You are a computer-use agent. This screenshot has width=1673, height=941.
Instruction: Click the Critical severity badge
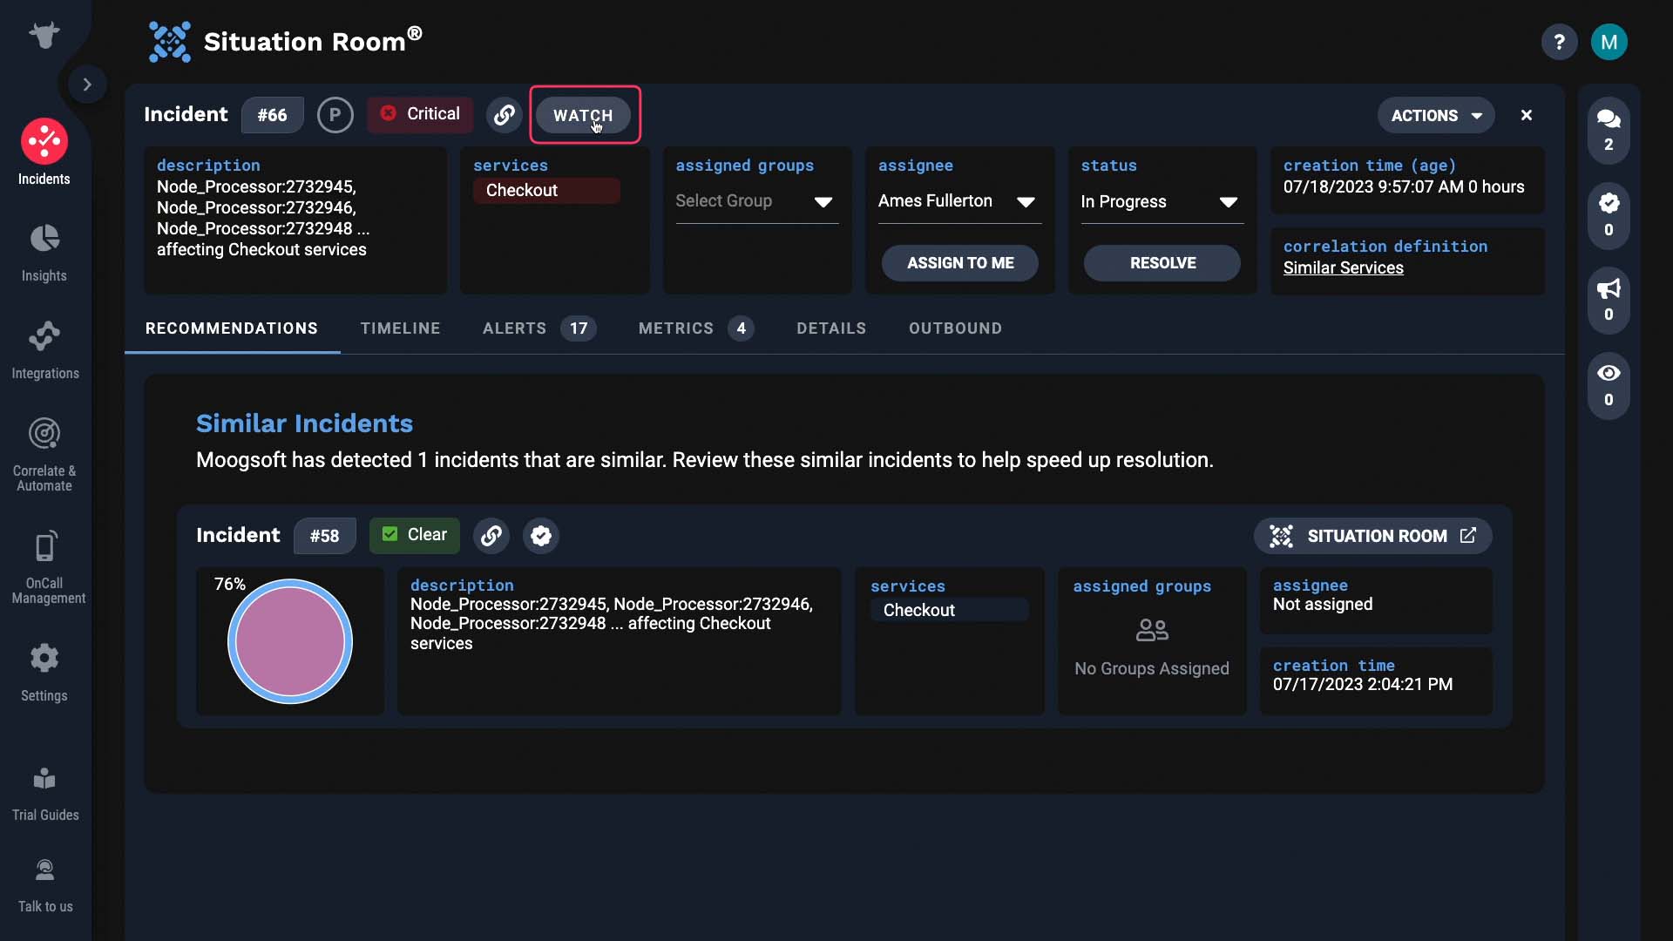[420, 114]
